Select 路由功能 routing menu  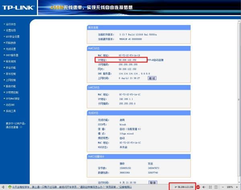[11, 86]
